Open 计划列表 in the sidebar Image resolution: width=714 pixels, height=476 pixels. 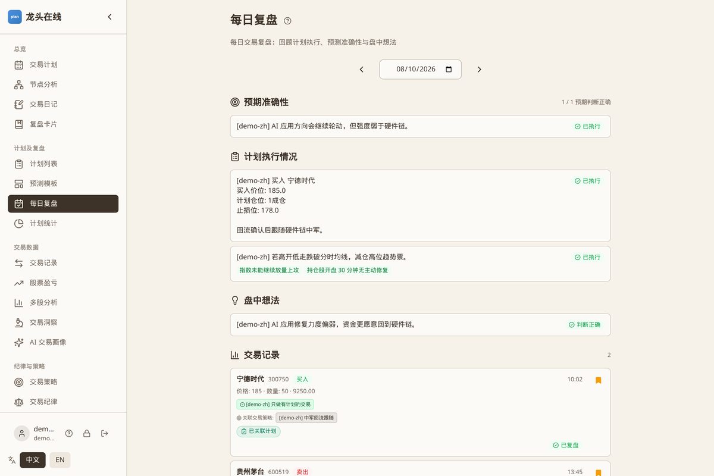pos(63,164)
